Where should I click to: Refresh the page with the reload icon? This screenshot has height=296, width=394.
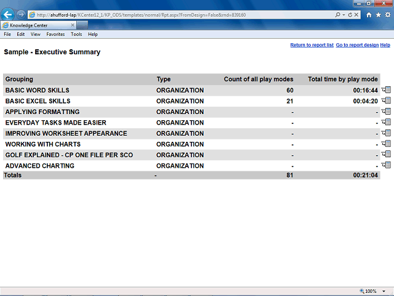coord(350,15)
